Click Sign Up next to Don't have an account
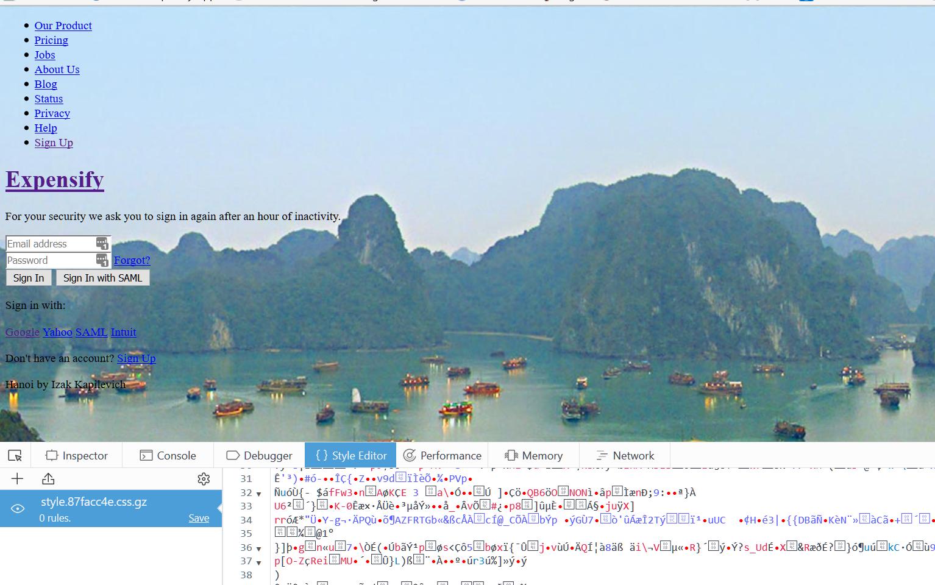 pyautogui.click(x=137, y=358)
